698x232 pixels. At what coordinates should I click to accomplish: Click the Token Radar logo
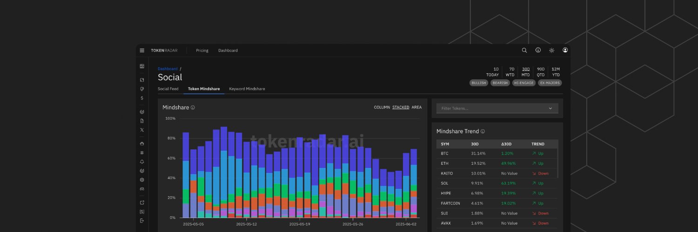[x=164, y=51]
